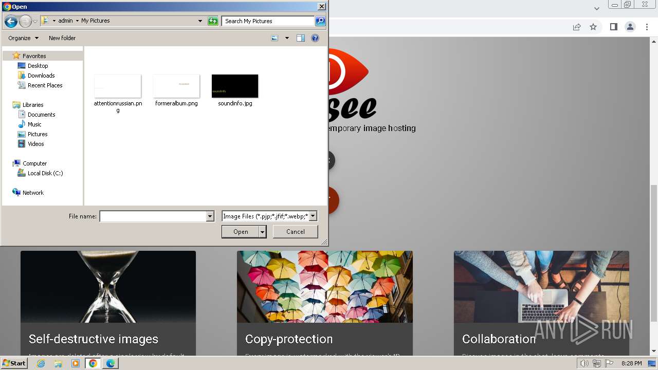Open dialog help icon
The height and width of the screenshot is (370, 658).
[x=315, y=38]
